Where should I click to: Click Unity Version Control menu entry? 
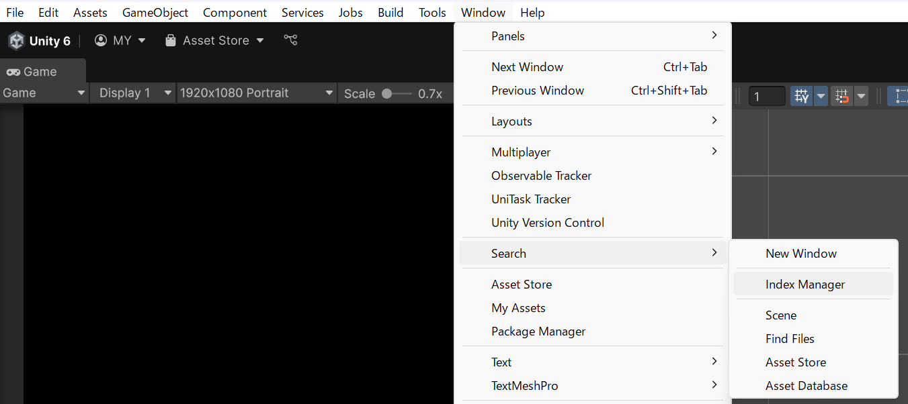(547, 223)
